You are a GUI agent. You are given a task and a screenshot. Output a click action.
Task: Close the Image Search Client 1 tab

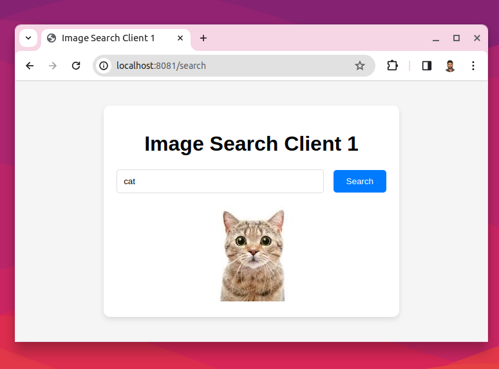[x=180, y=38]
